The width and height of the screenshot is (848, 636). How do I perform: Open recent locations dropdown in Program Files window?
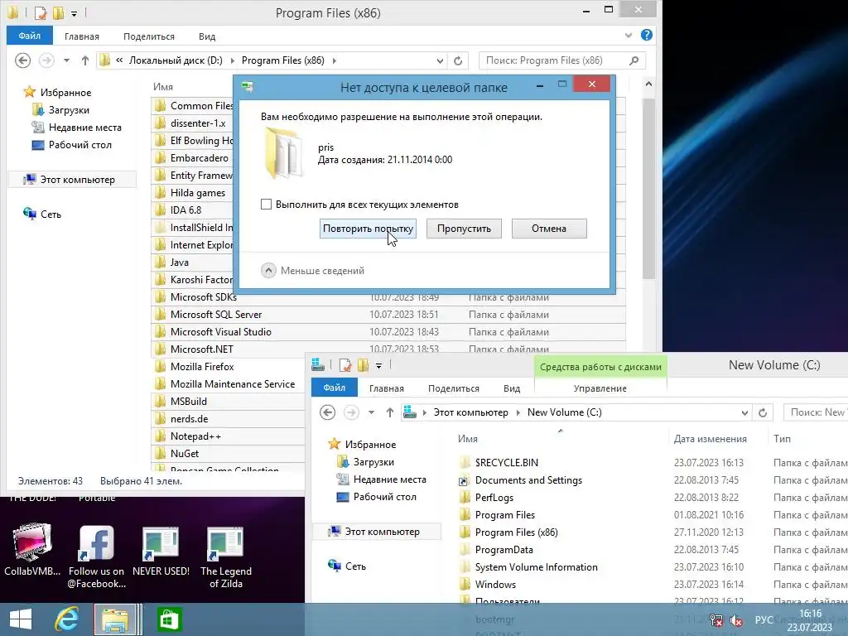[66, 60]
